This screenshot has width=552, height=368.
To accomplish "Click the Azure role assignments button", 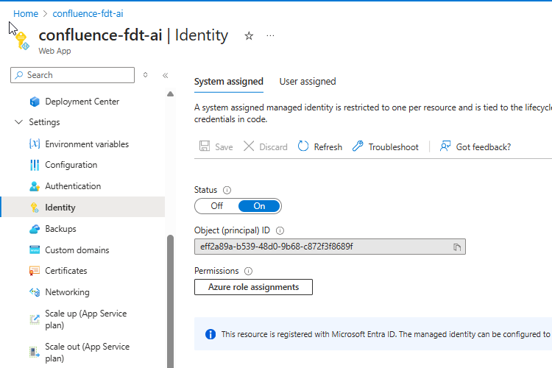I will (x=253, y=287).
